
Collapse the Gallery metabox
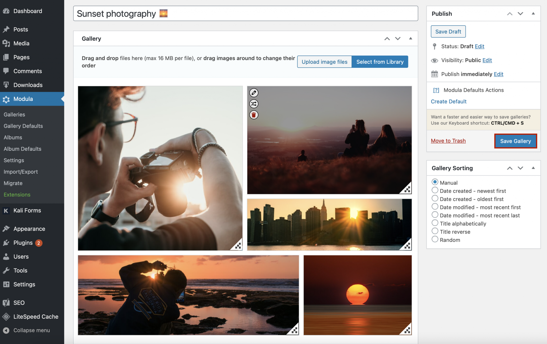(x=410, y=38)
